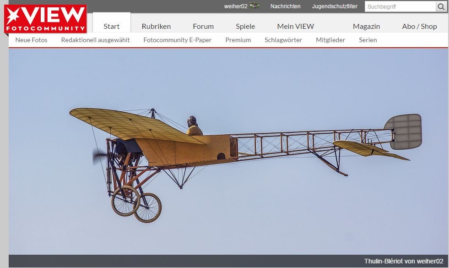
Task: Open the weiher02 avatar thumbnail
Action: tap(254, 6)
